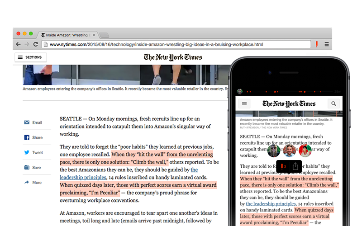Click the page icon in the address bar
Screen dimensions: 362x226
(x=46, y=44)
